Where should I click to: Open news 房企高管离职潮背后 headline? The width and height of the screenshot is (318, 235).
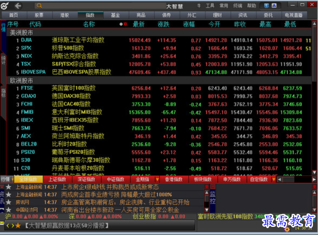pos(125,202)
